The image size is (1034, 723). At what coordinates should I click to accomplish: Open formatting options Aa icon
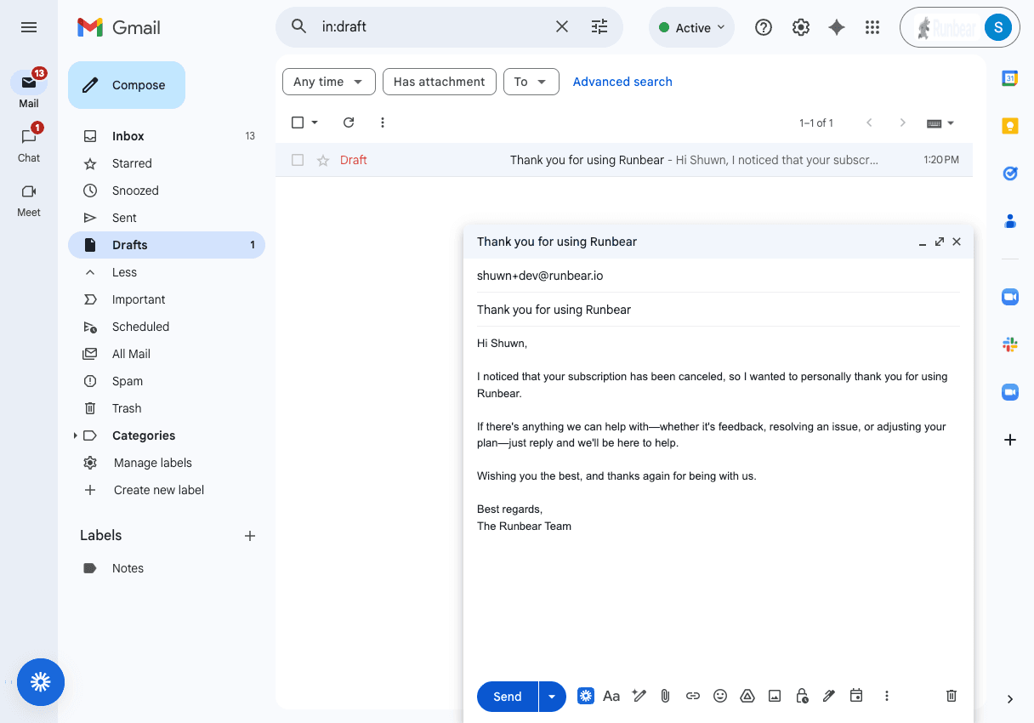(x=611, y=696)
